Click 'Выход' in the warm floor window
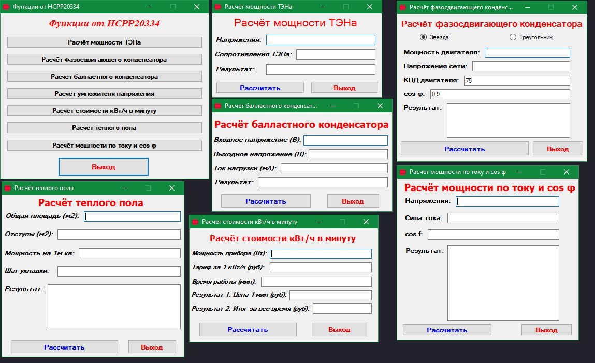Viewport: 595px width, 363px height. pos(152,347)
